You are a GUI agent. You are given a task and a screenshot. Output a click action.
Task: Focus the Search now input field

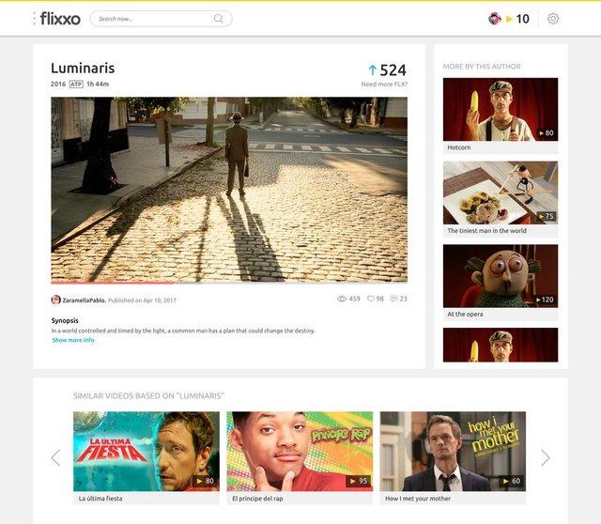[x=161, y=19]
